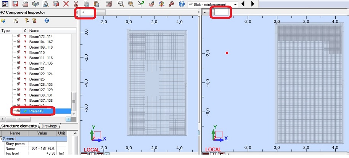
Task: Click the tree horizontal scrollbar left arrow
Action: 2,119
